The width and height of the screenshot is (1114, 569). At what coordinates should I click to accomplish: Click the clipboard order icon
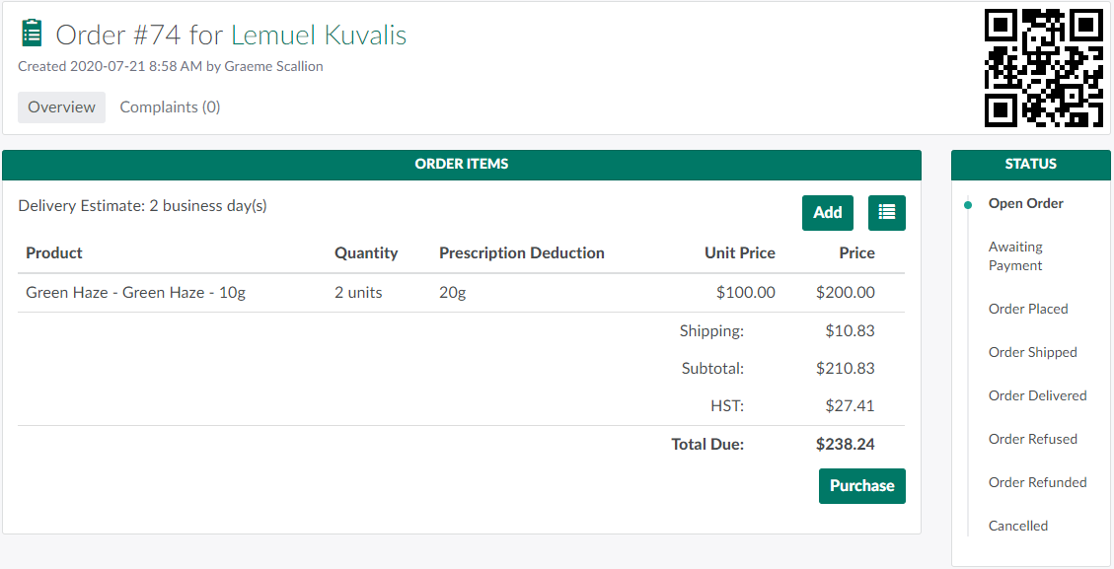click(33, 34)
